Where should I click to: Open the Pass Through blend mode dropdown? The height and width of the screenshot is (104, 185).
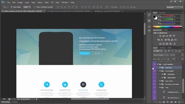161,55
